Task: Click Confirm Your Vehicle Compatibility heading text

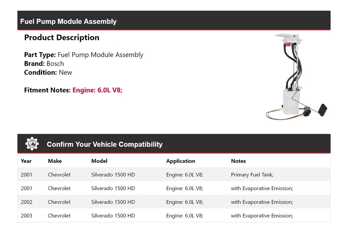Action: pyautogui.click(x=104, y=144)
